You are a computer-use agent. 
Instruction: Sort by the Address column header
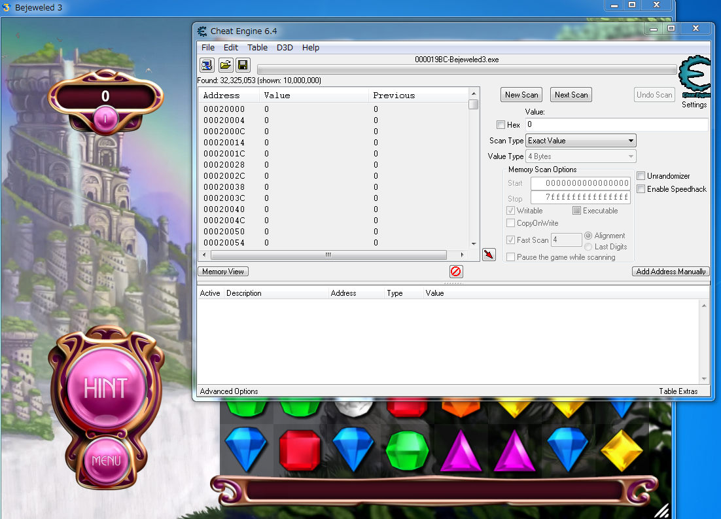(228, 96)
